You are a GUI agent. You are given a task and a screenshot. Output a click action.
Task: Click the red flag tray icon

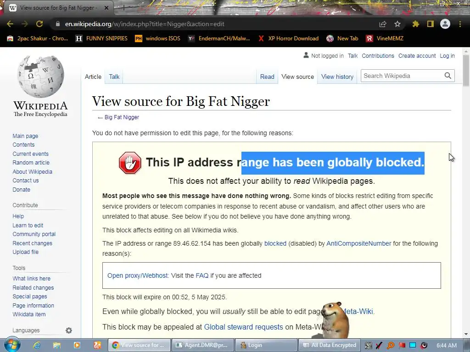tap(402, 346)
